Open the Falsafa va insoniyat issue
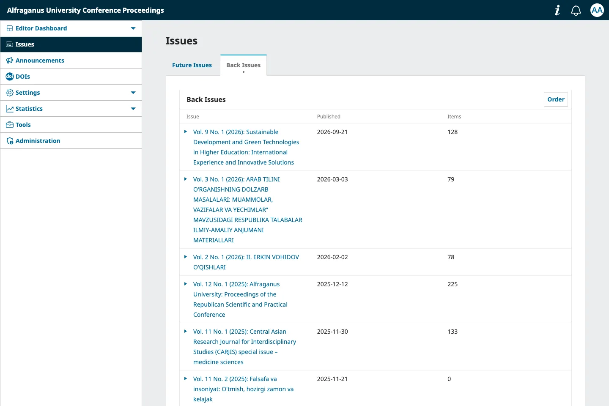This screenshot has width=609, height=406. tap(244, 389)
